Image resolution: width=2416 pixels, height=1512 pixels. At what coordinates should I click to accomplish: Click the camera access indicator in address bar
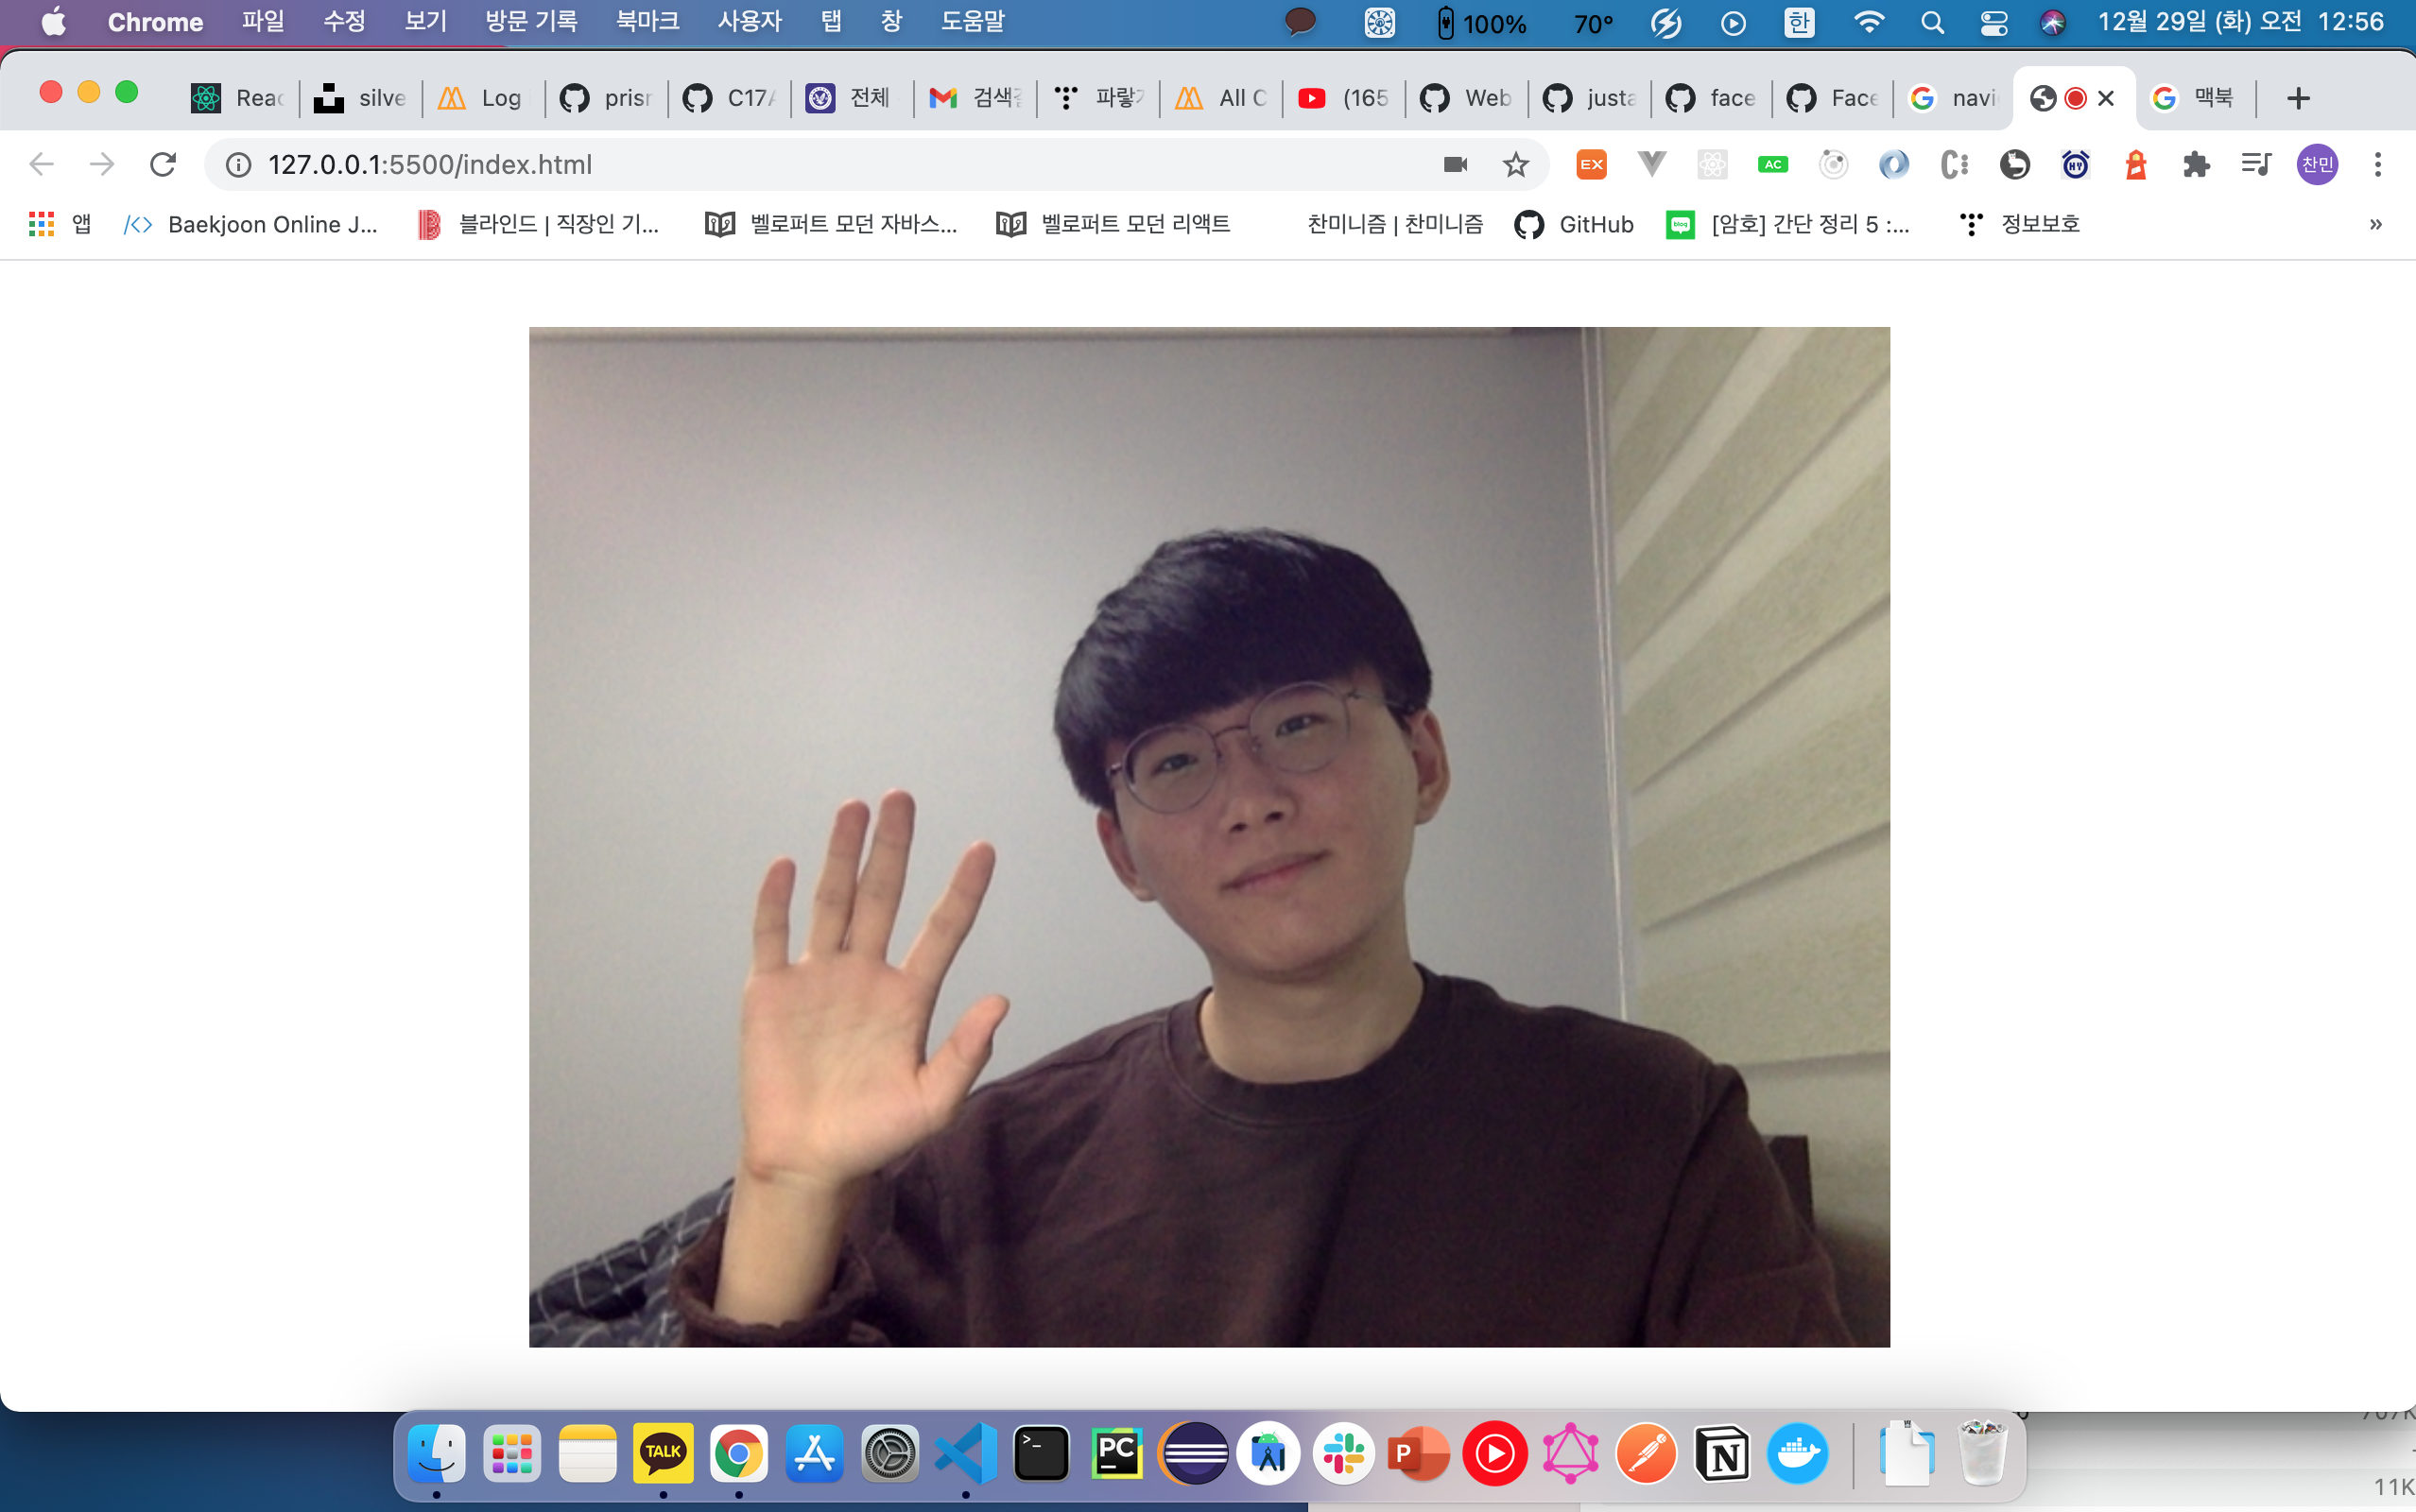point(1456,164)
